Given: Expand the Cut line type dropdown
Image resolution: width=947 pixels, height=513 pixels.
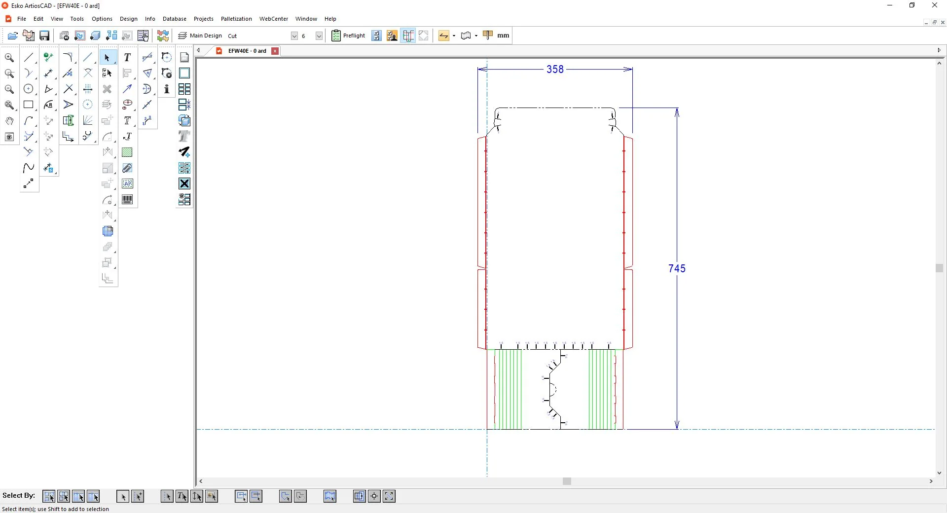Looking at the screenshot, I should click(294, 36).
